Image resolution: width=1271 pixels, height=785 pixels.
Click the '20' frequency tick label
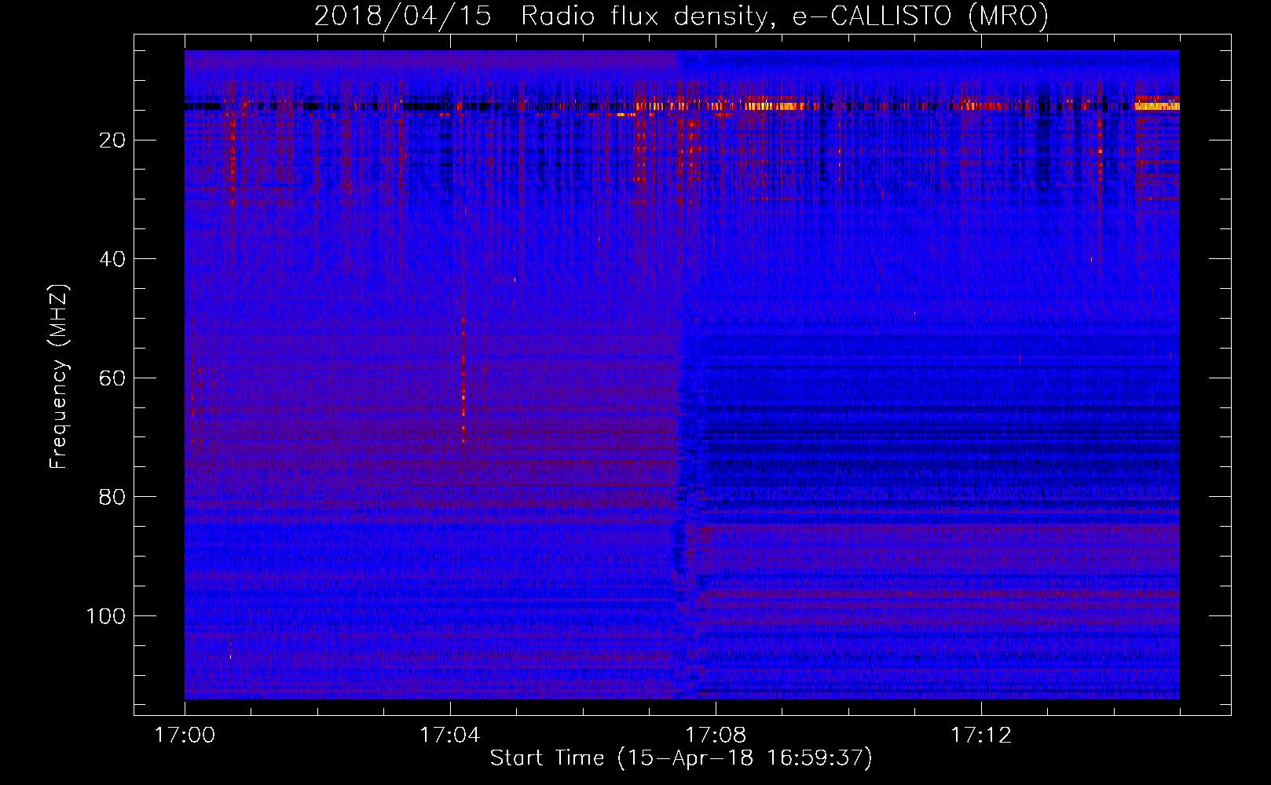(112, 141)
